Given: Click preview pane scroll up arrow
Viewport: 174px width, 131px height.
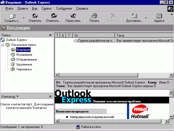Looking at the screenshot, I should point(171,92).
